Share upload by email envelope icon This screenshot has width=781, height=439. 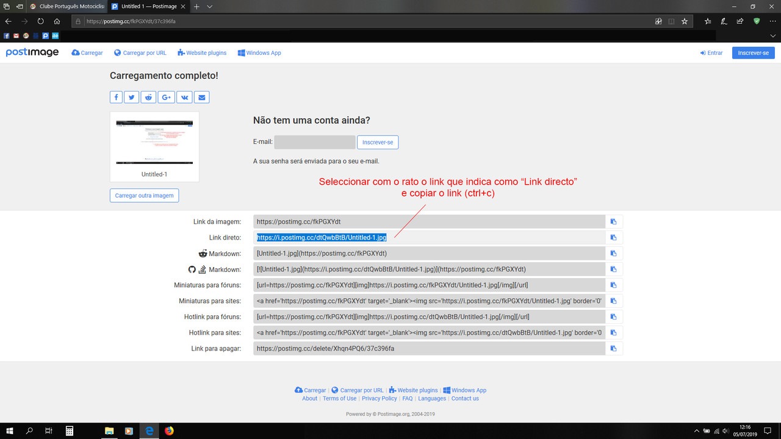pyautogui.click(x=202, y=97)
